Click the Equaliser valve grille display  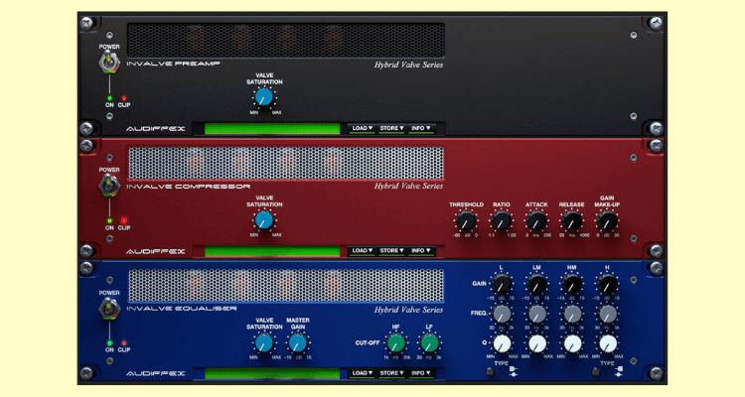coord(286,286)
